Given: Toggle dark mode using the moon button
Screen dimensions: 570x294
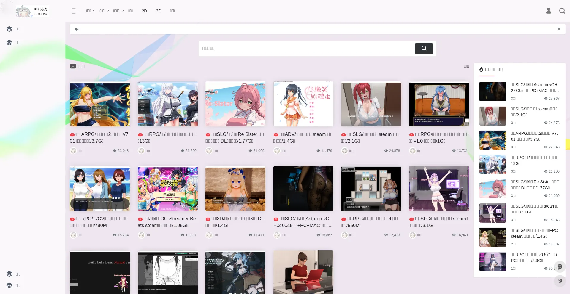Looking at the screenshot, I should coord(560,281).
